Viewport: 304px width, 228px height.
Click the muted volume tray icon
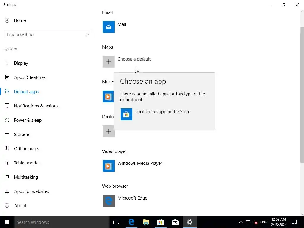click(x=255, y=222)
